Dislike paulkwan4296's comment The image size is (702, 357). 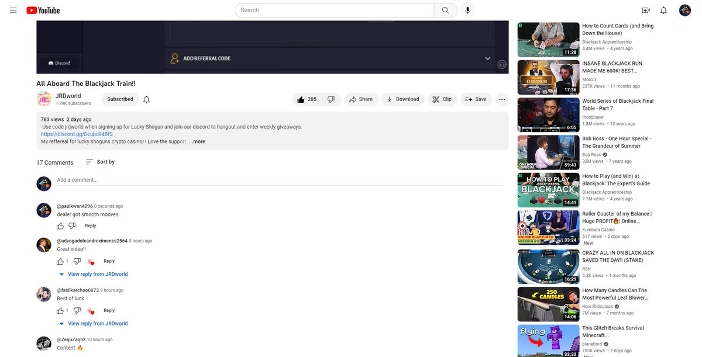click(x=72, y=226)
